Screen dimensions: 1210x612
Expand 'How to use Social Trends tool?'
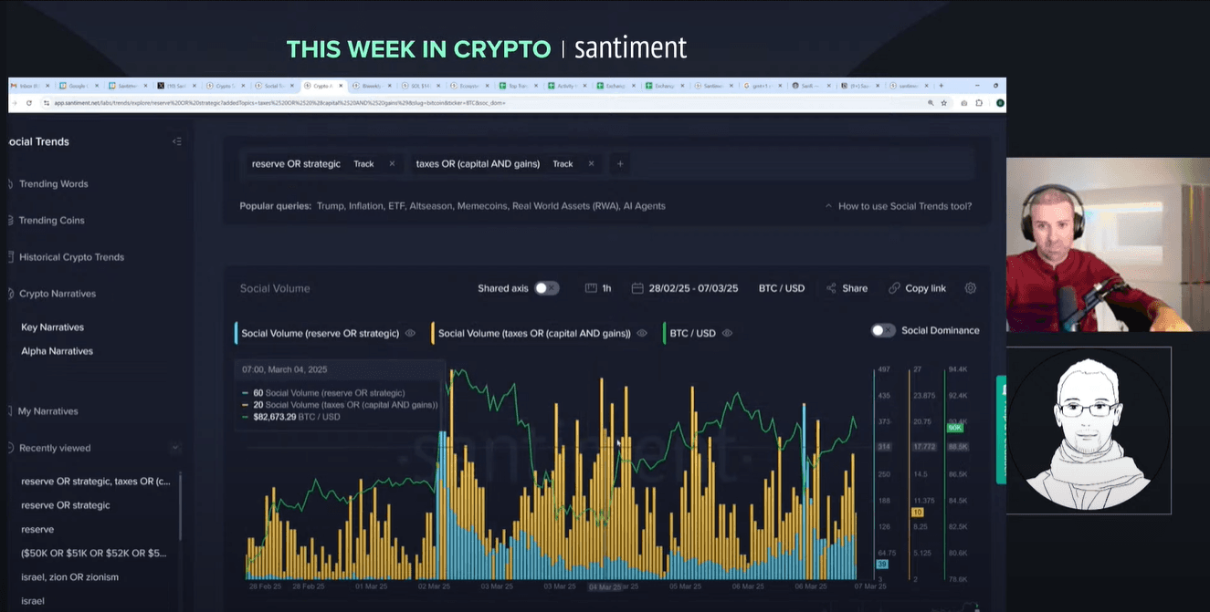(898, 206)
